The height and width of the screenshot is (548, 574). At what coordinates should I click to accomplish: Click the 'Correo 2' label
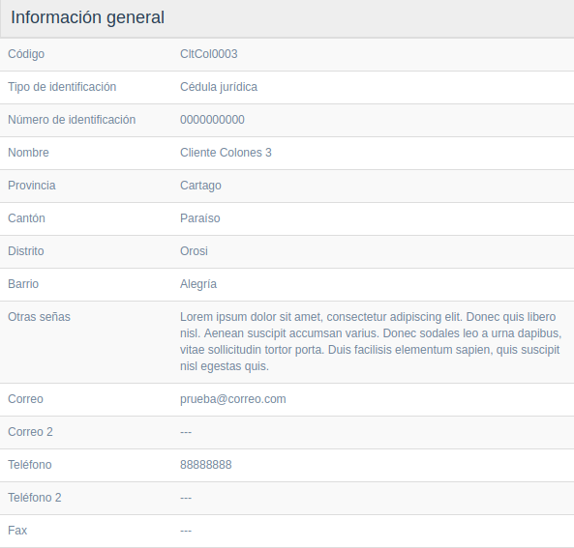[30, 432]
